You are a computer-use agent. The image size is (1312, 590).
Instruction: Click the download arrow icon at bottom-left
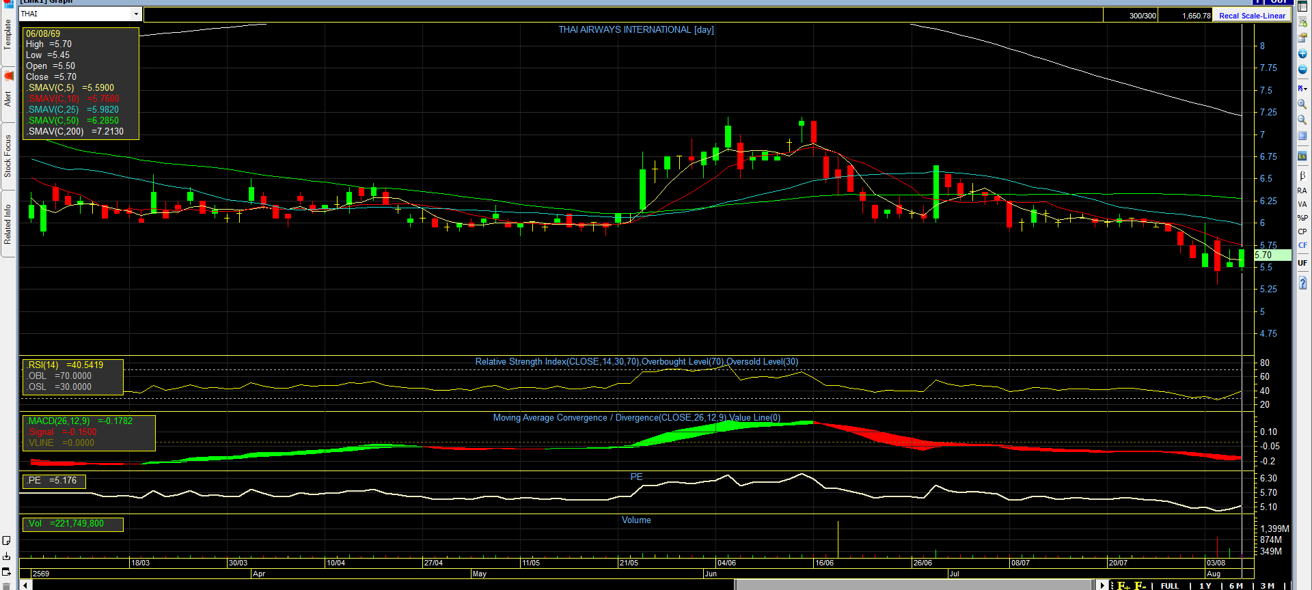[7, 556]
